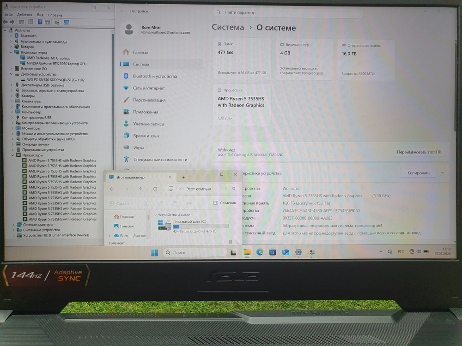Expand Аудиовходы и аудиовыходы node
The width and height of the screenshot is (462, 346).
[x=11, y=42]
